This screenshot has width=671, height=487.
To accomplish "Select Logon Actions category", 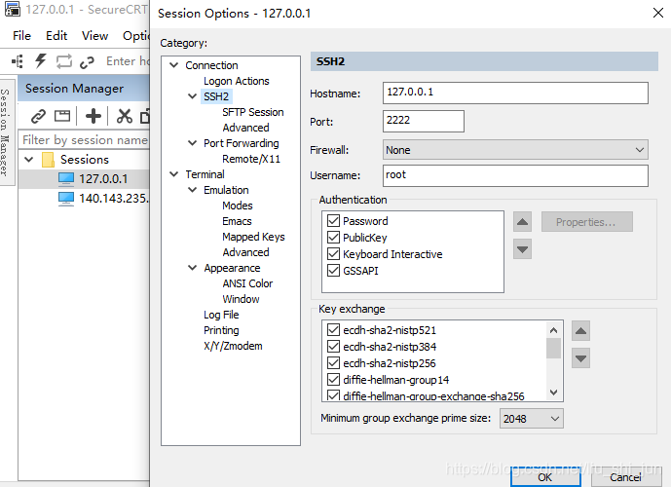I will pos(237,81).
